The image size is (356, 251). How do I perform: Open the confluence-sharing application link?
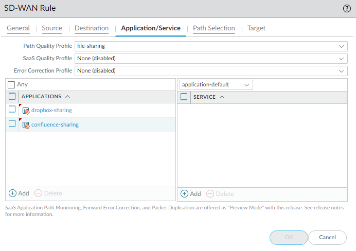[x=55, y=124]
